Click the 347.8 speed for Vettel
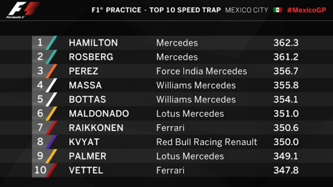The height and width of the screenshot is (187, 333). pyautogui.click(x=286, y=170)
